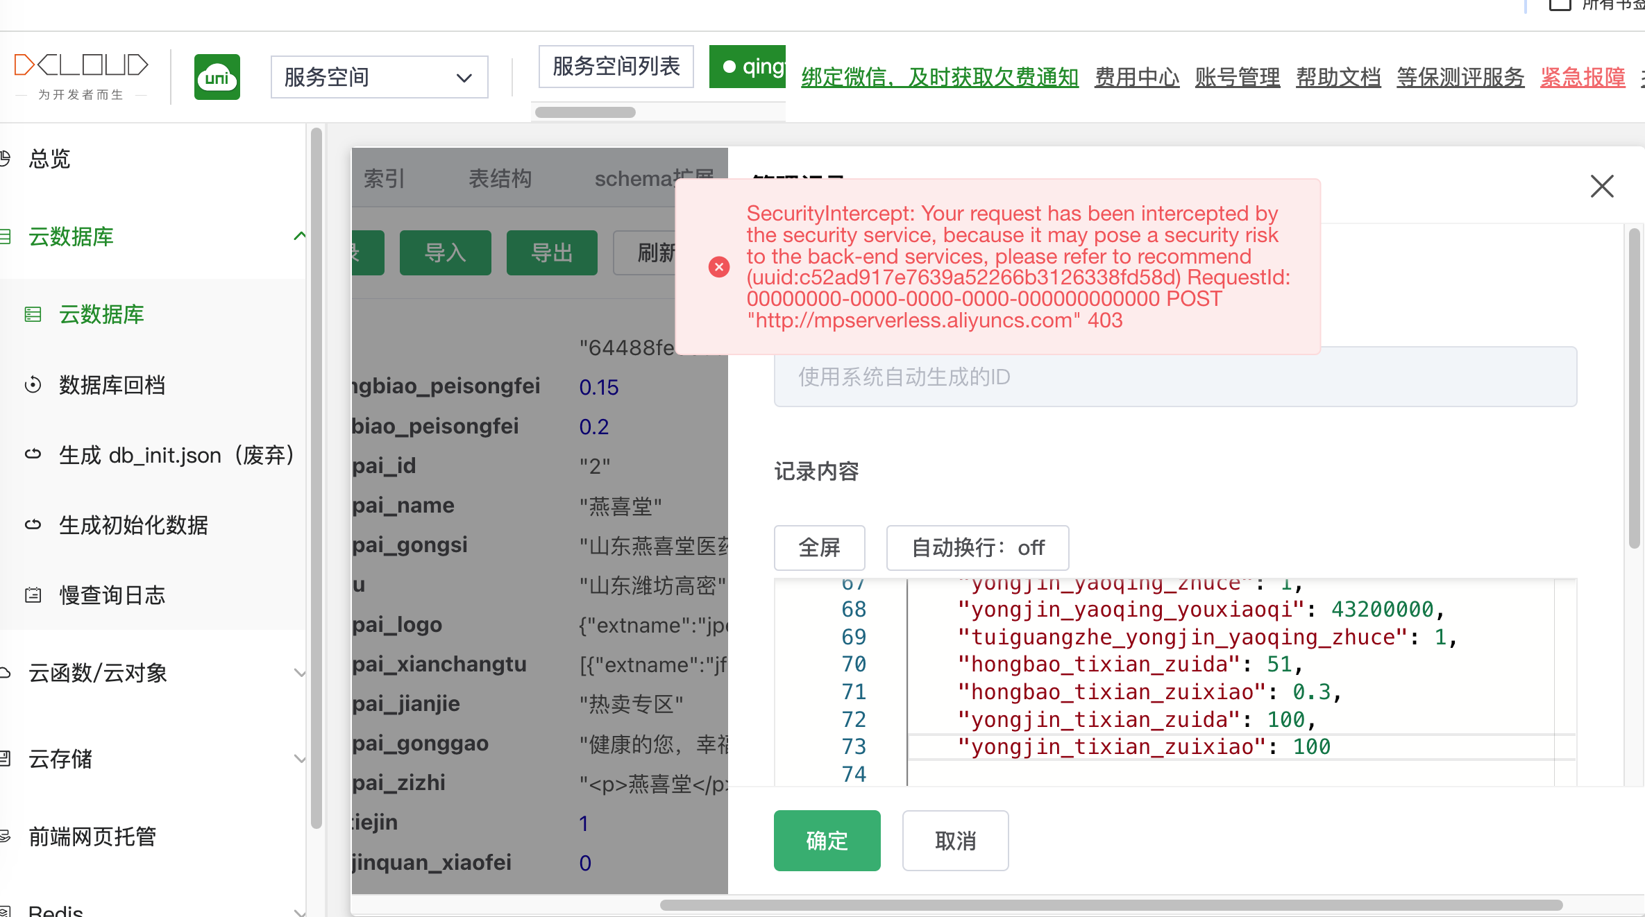Image resolution: width=1645 pixels, height=917 pixels.
Task: Click the pai_id value "2"
Action: [595, 466]
